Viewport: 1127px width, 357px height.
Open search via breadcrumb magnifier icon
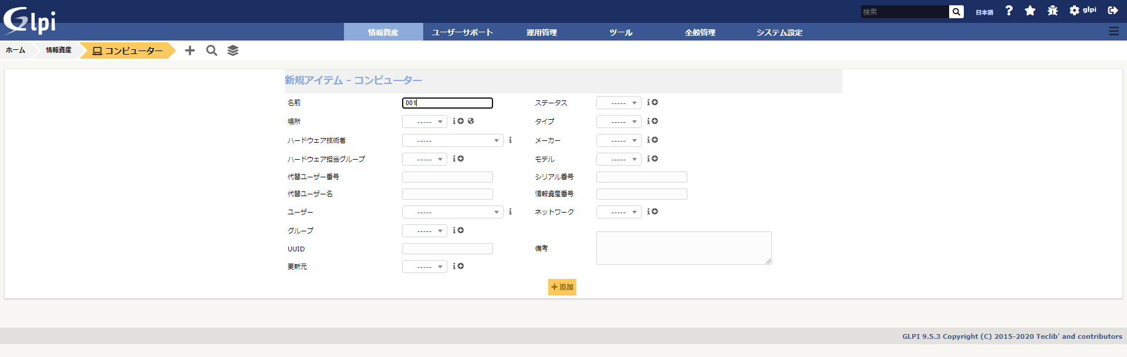tap(211, 50)
